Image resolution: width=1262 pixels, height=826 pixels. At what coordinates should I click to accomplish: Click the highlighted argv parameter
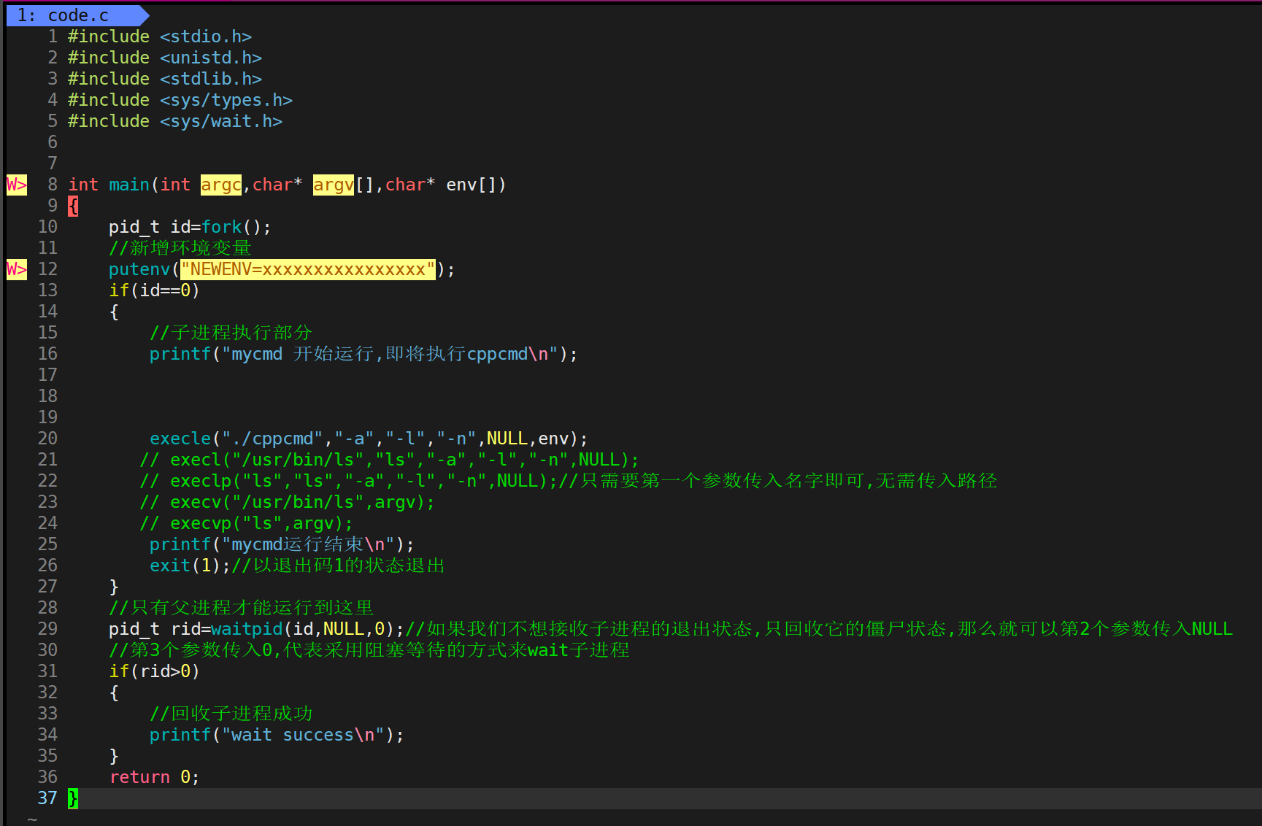tap(334, 185)
